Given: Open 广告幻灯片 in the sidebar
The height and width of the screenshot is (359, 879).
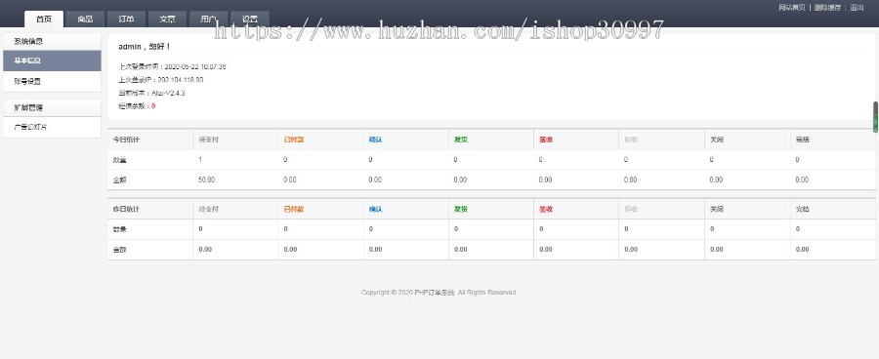Looking at the screenshot, I should (52, 127).
